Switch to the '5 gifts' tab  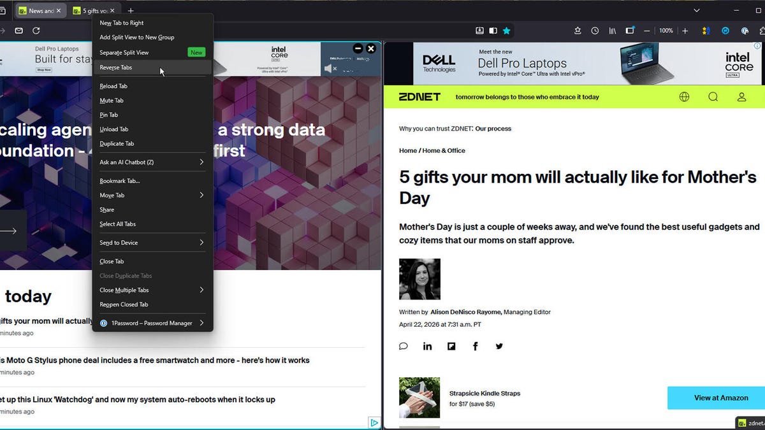click(x=94, y=10)
